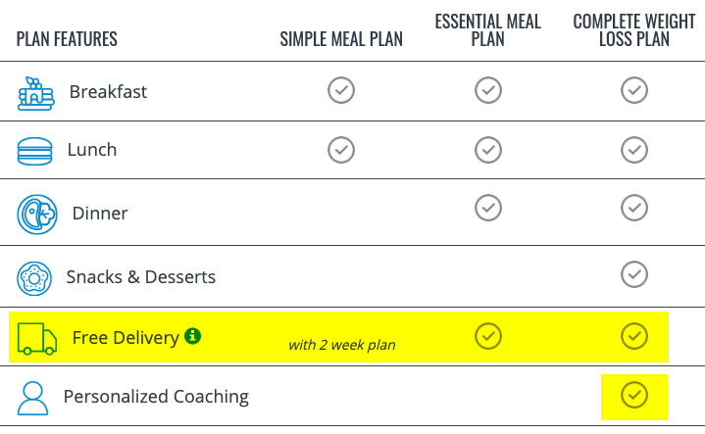The height and width of the screenshot is (434, 705).
Task: Click the Dinner plate icon
Action: pos(37,215)
